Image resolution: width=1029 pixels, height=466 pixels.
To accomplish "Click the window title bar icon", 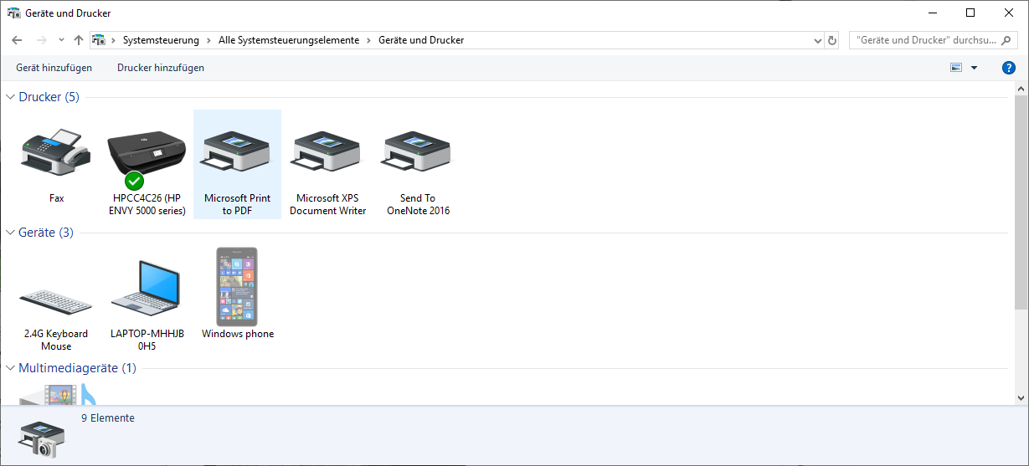I will [x=14, y=13].
